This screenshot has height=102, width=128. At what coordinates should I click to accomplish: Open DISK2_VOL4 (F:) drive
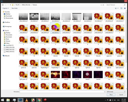9,52
